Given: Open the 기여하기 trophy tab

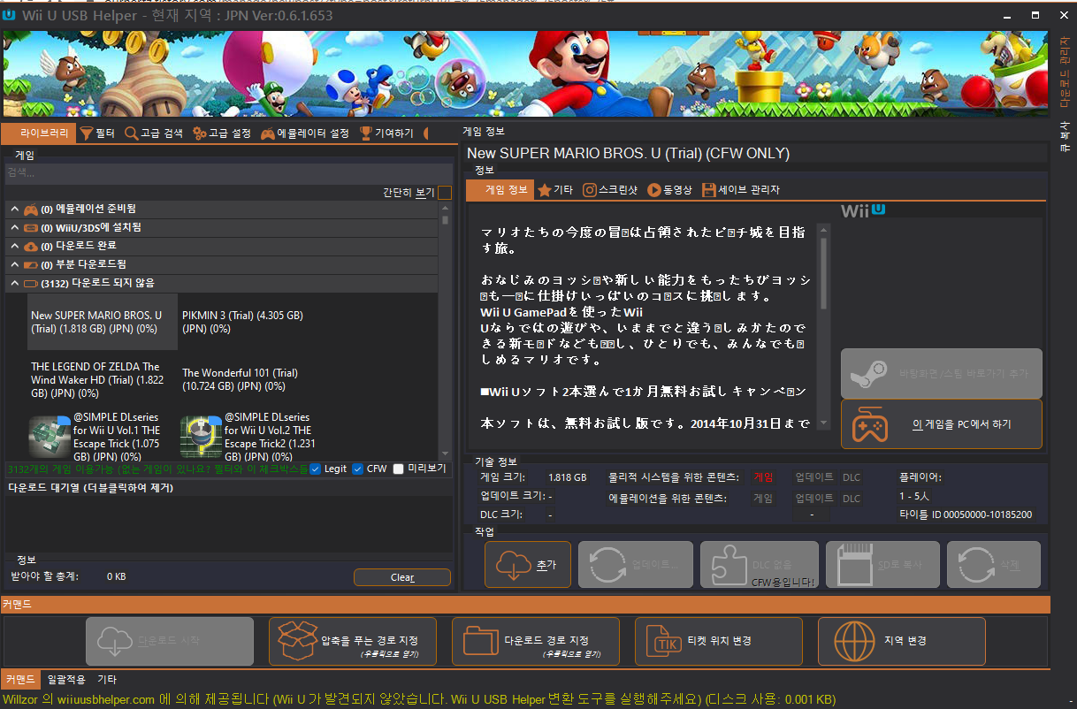Looking at the screenshot, I should 386,133.
